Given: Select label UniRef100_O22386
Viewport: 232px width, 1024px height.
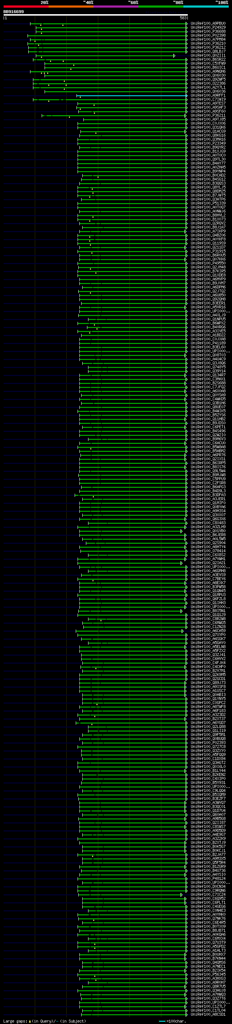Looking at the screenshot, I should [x=208, y=84].
